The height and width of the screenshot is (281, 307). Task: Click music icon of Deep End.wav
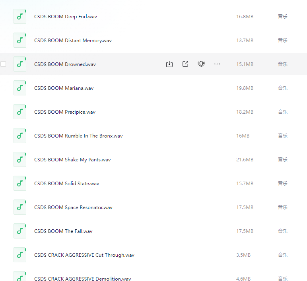pyautogui.click(x=20, y=16)
